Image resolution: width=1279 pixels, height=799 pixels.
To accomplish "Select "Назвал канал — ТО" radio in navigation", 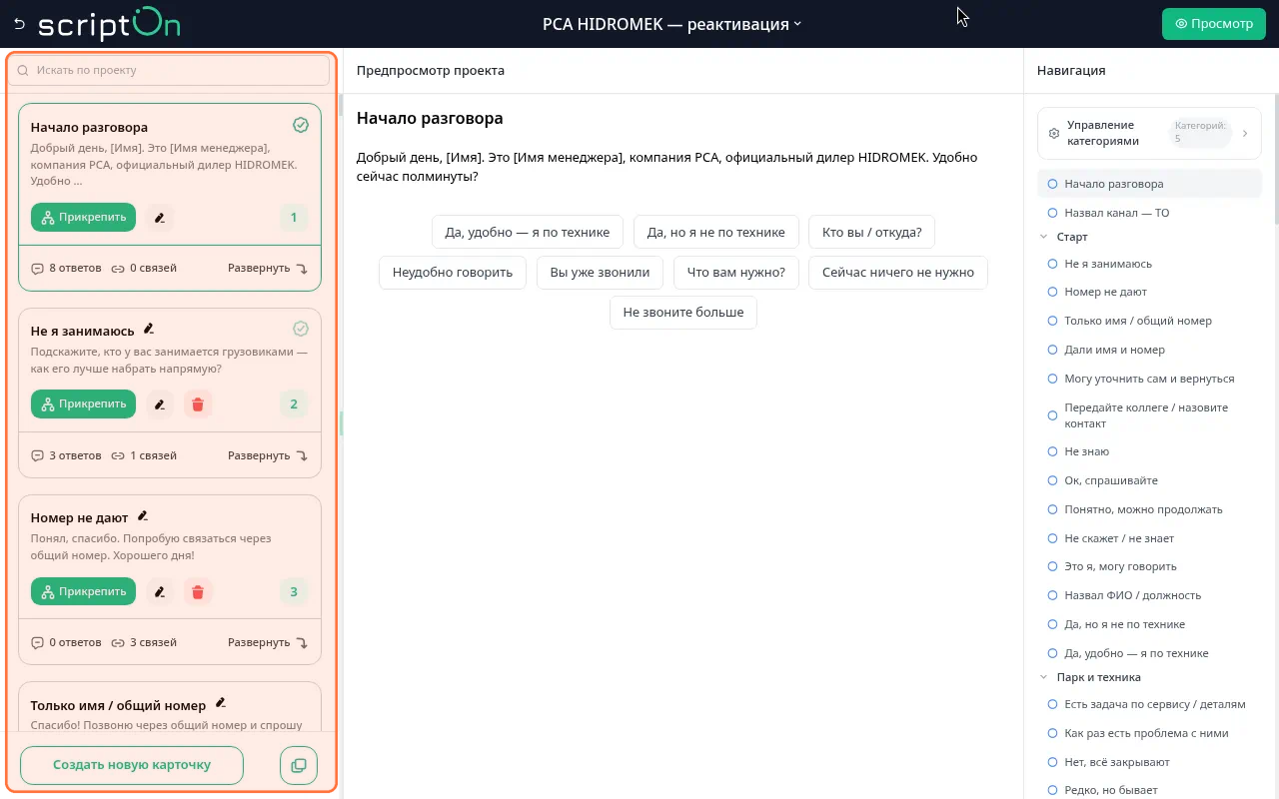I will (x=1052, y=213).
